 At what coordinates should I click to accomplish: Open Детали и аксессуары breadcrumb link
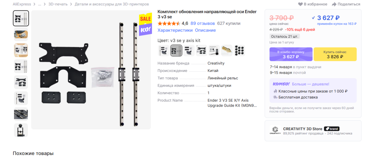(112, 4)
